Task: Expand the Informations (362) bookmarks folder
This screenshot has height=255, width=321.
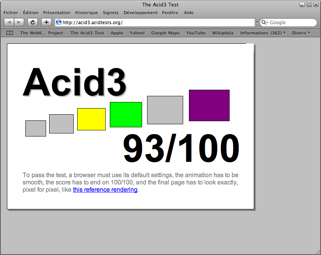Action: [263, 33]
